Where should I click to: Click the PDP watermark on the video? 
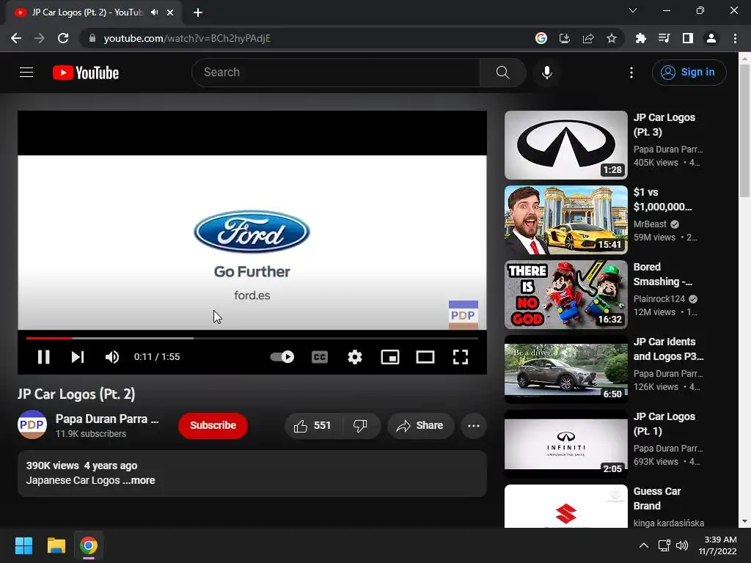[x=464, y=315]
